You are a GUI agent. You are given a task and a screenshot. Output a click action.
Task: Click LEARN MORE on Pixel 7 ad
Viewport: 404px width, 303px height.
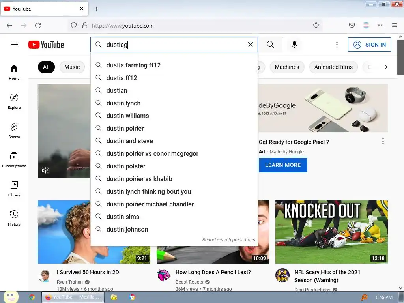coord(283,165)
